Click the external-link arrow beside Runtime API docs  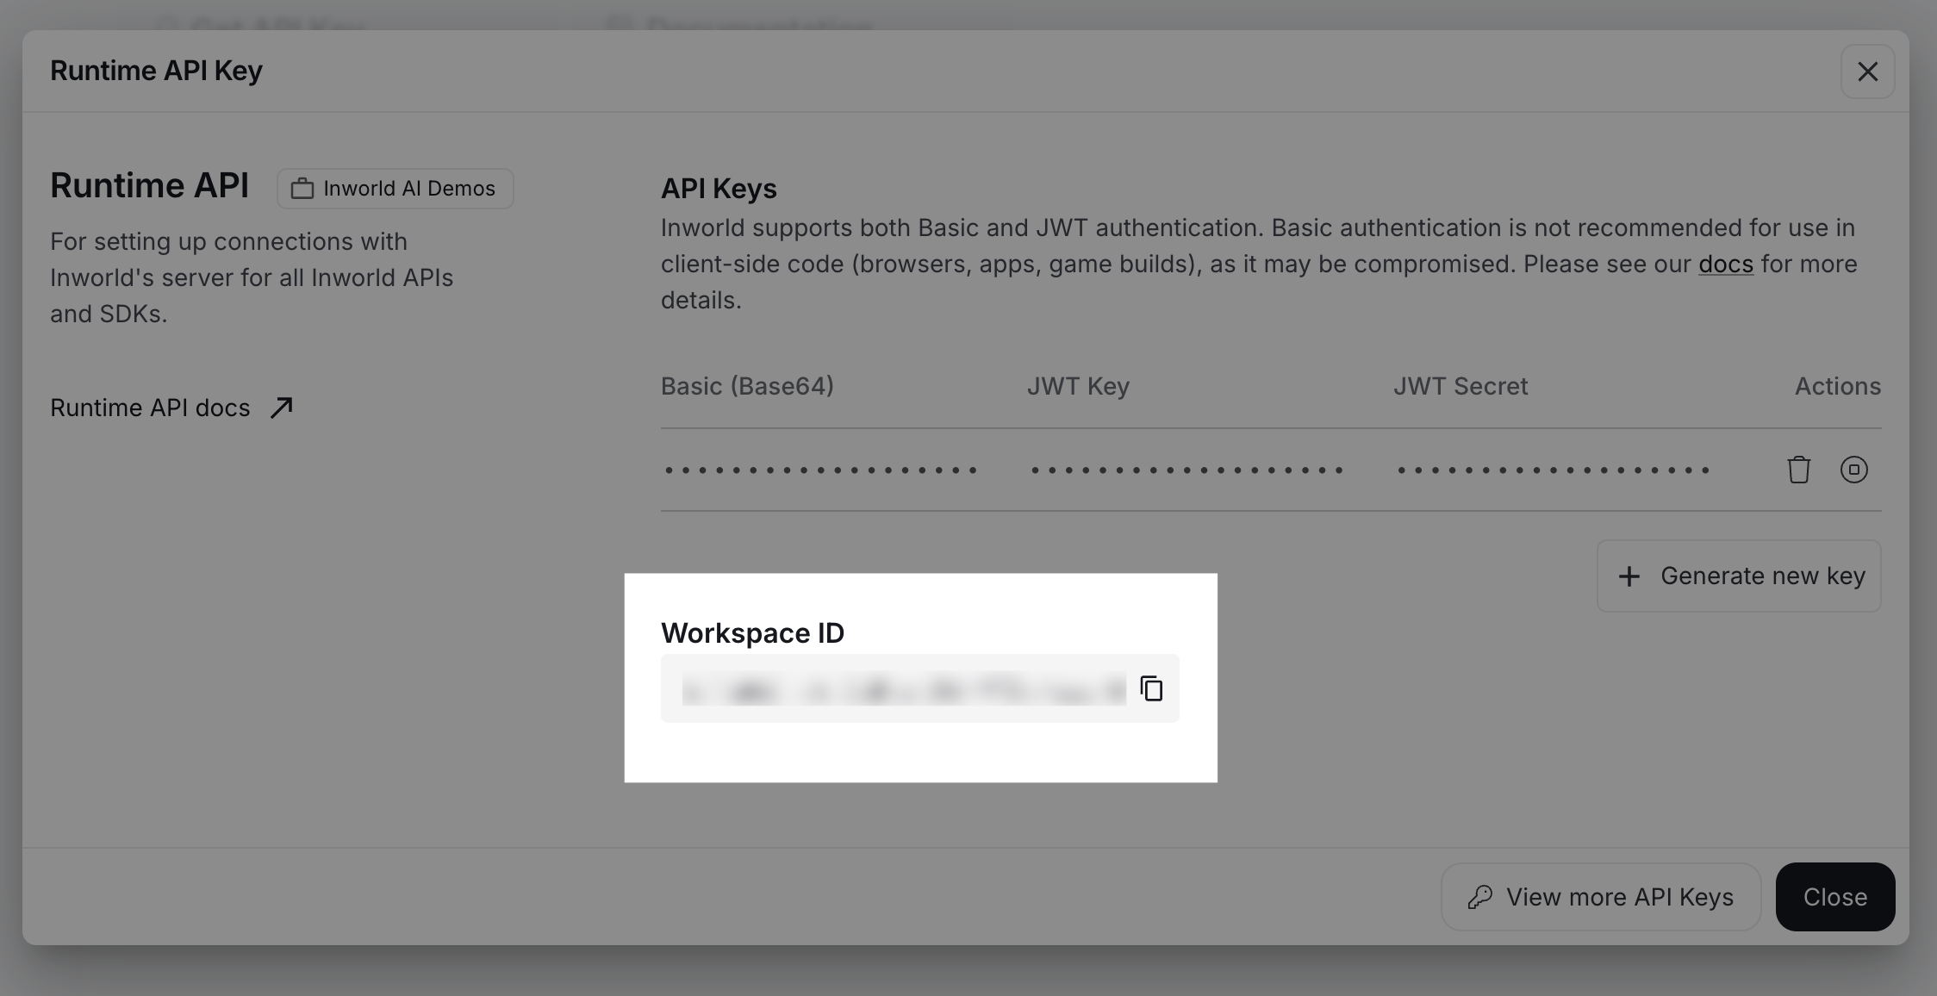pyautogui.click(x=281, y=407)
